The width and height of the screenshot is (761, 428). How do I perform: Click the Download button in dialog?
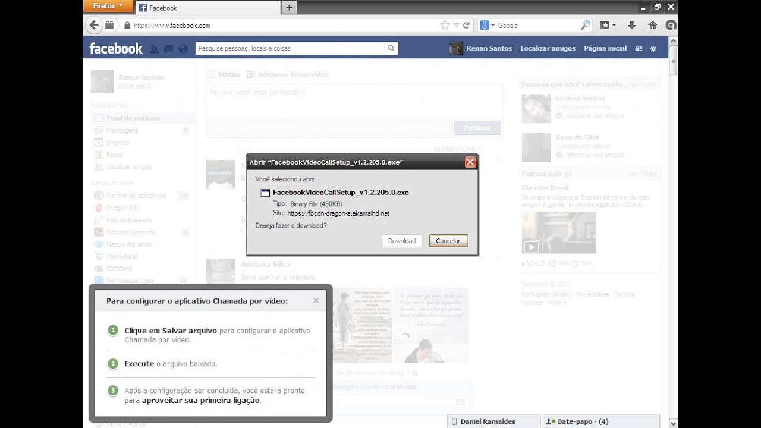click(x=402, y=241)
